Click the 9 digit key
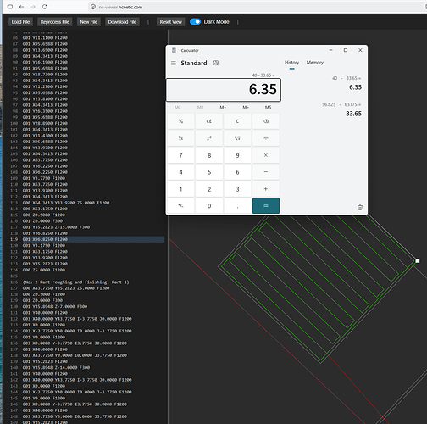This screenshot has width=427, height=424. click(x=237, y=155)
